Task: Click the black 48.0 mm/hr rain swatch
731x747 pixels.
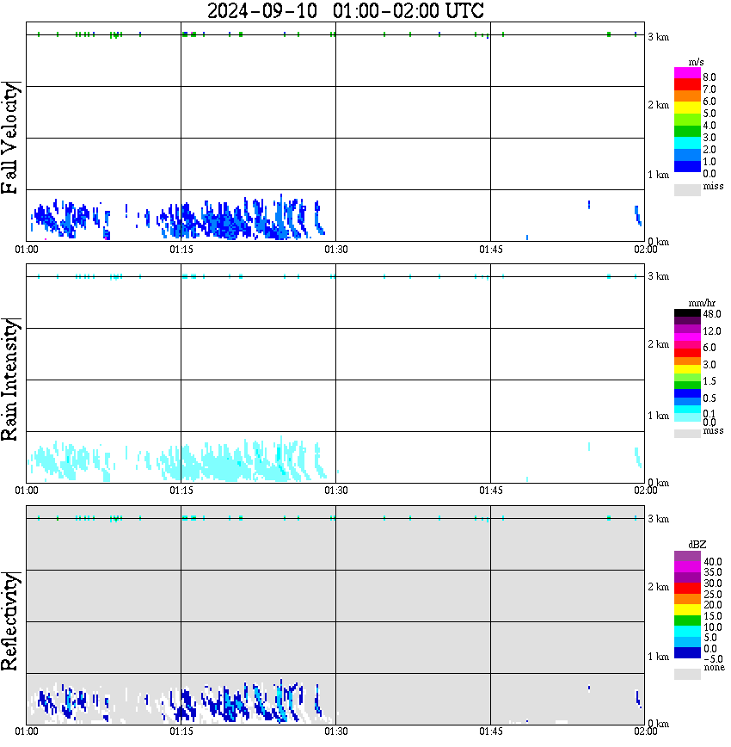Action: [687, 313]
